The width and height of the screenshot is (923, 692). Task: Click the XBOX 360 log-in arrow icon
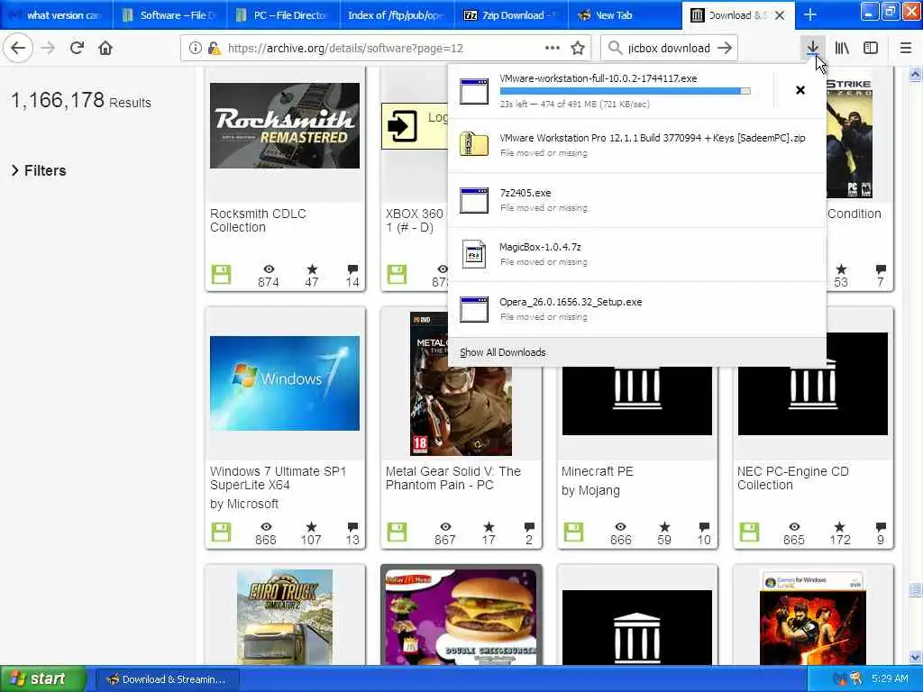(x=402, y=126)
